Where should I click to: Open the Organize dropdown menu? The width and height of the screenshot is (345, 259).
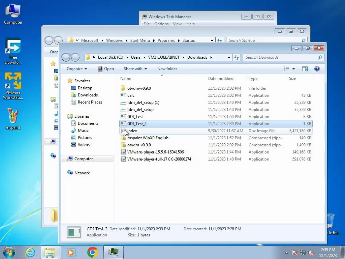77,69
